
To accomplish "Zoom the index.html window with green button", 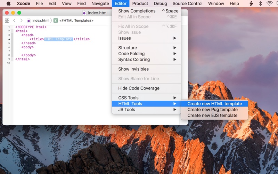I will point(19,13).
